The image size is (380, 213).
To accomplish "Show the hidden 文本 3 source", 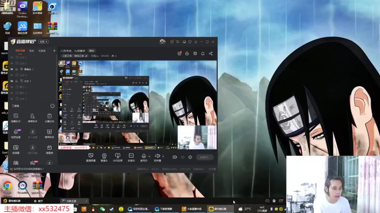I will point(11,99).
